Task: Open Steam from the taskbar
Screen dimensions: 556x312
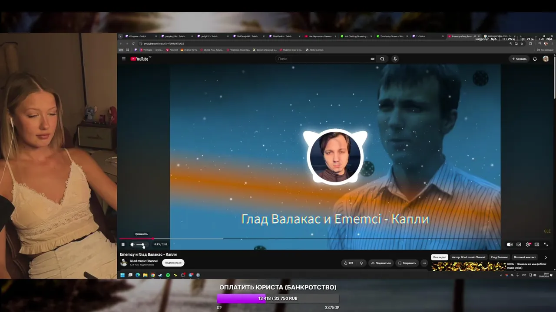Action: (160, 275)
